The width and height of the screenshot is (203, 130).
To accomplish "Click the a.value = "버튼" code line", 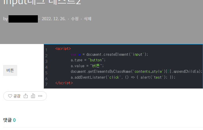I will click(87, 66).
